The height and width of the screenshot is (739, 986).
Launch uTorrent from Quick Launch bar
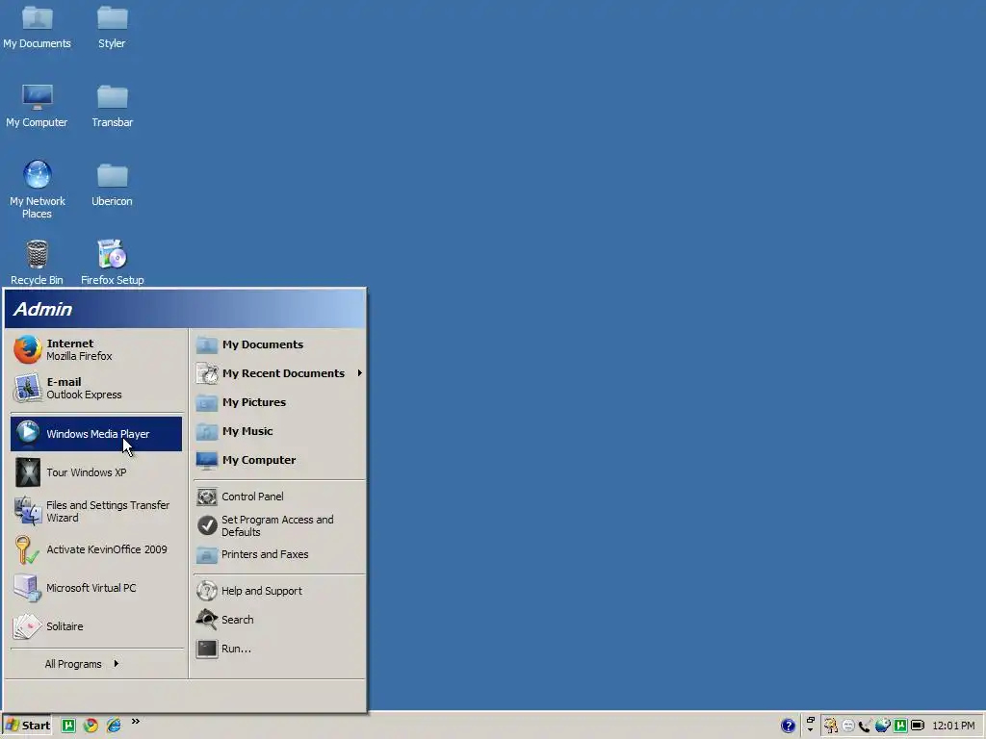click(x=68, y=726)
